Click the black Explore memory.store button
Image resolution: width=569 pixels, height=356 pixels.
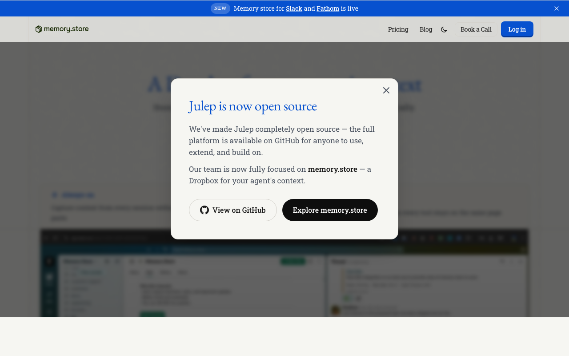pyautogui.click(x=330, y=210)
